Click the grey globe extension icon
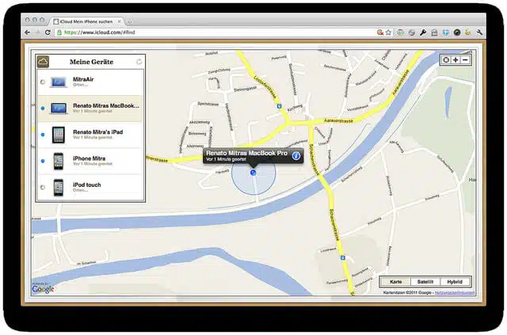Viewport: 507px width, 335px height. coord(412,32)
